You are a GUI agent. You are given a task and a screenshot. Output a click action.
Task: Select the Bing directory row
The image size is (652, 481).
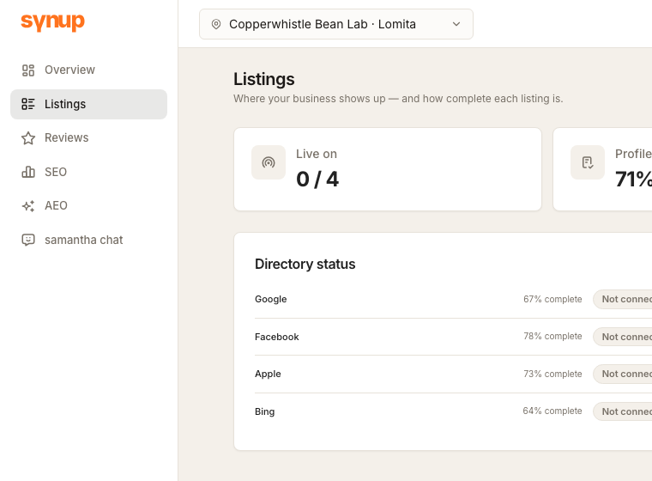[x=453, y=411]
